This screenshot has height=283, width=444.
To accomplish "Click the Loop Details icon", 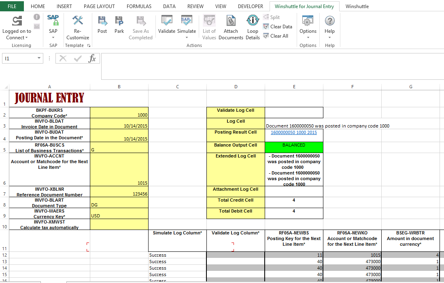I will click(253, 20).
